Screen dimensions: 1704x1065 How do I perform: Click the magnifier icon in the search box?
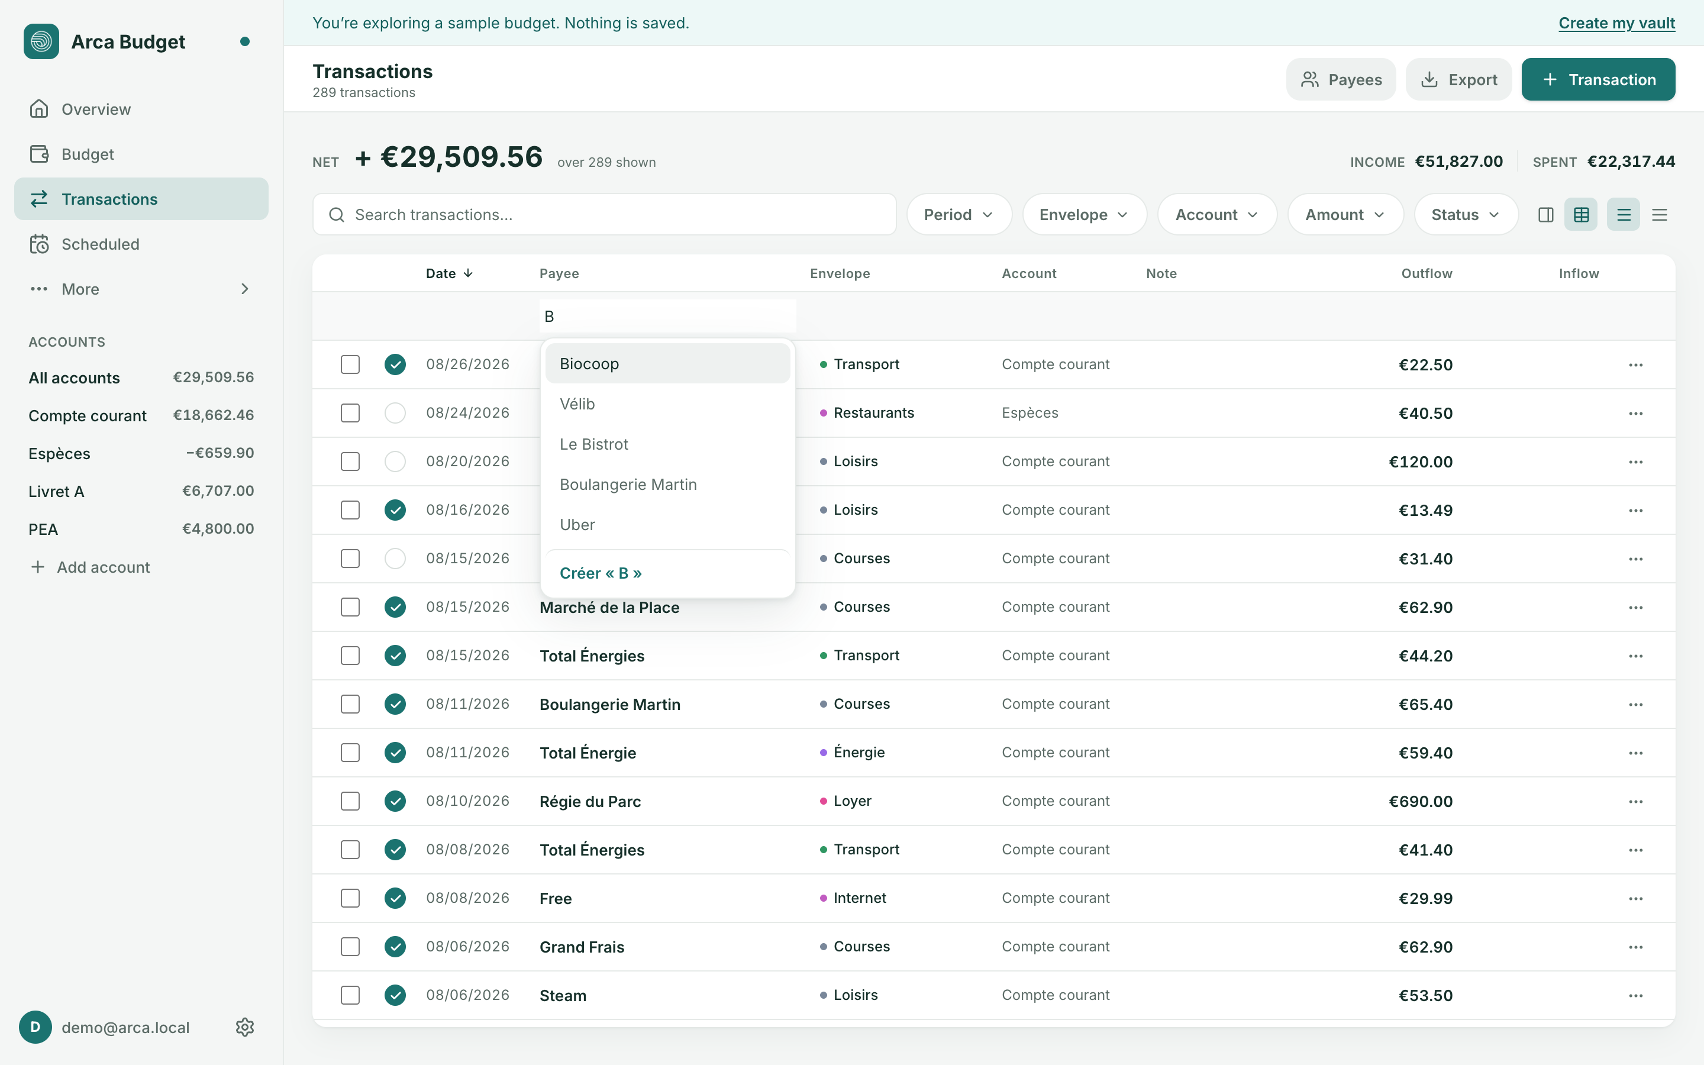tap(337, 215)
